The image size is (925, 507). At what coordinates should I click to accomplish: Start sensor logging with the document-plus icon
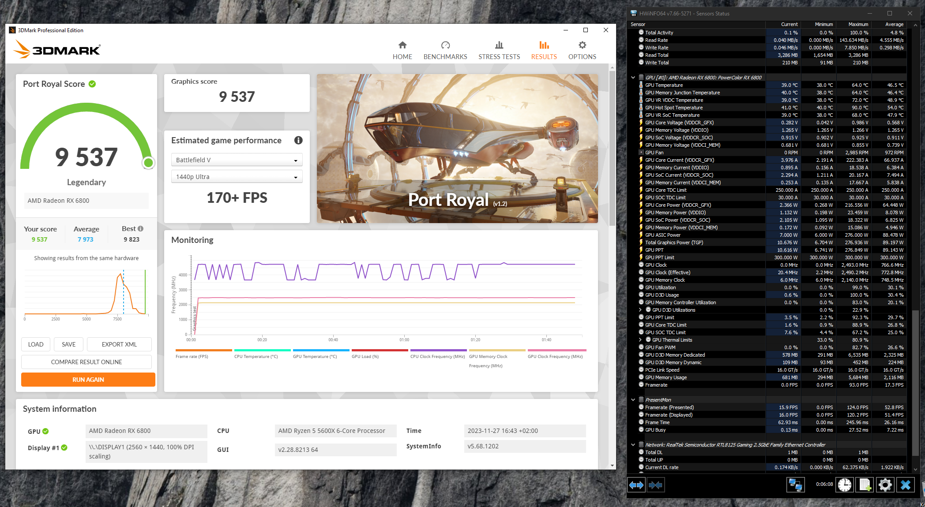click(x=865, y=485)
